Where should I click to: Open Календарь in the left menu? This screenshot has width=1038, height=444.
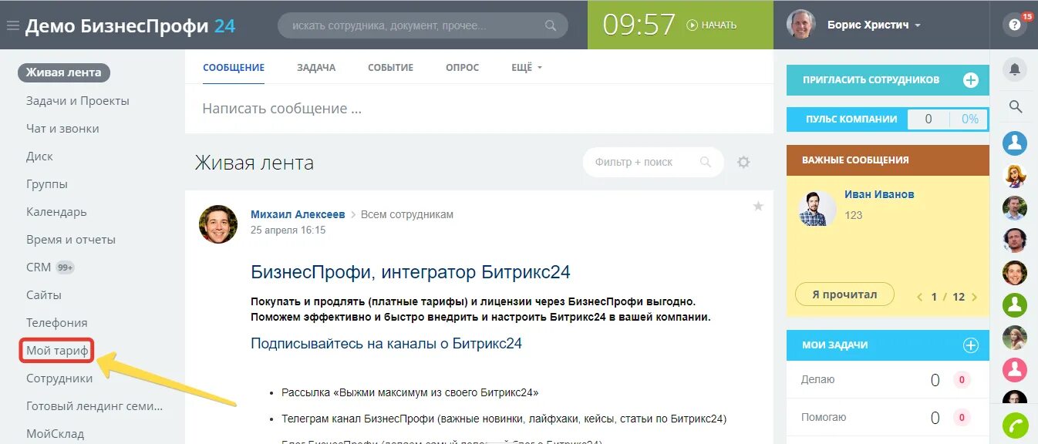point(56,212)
